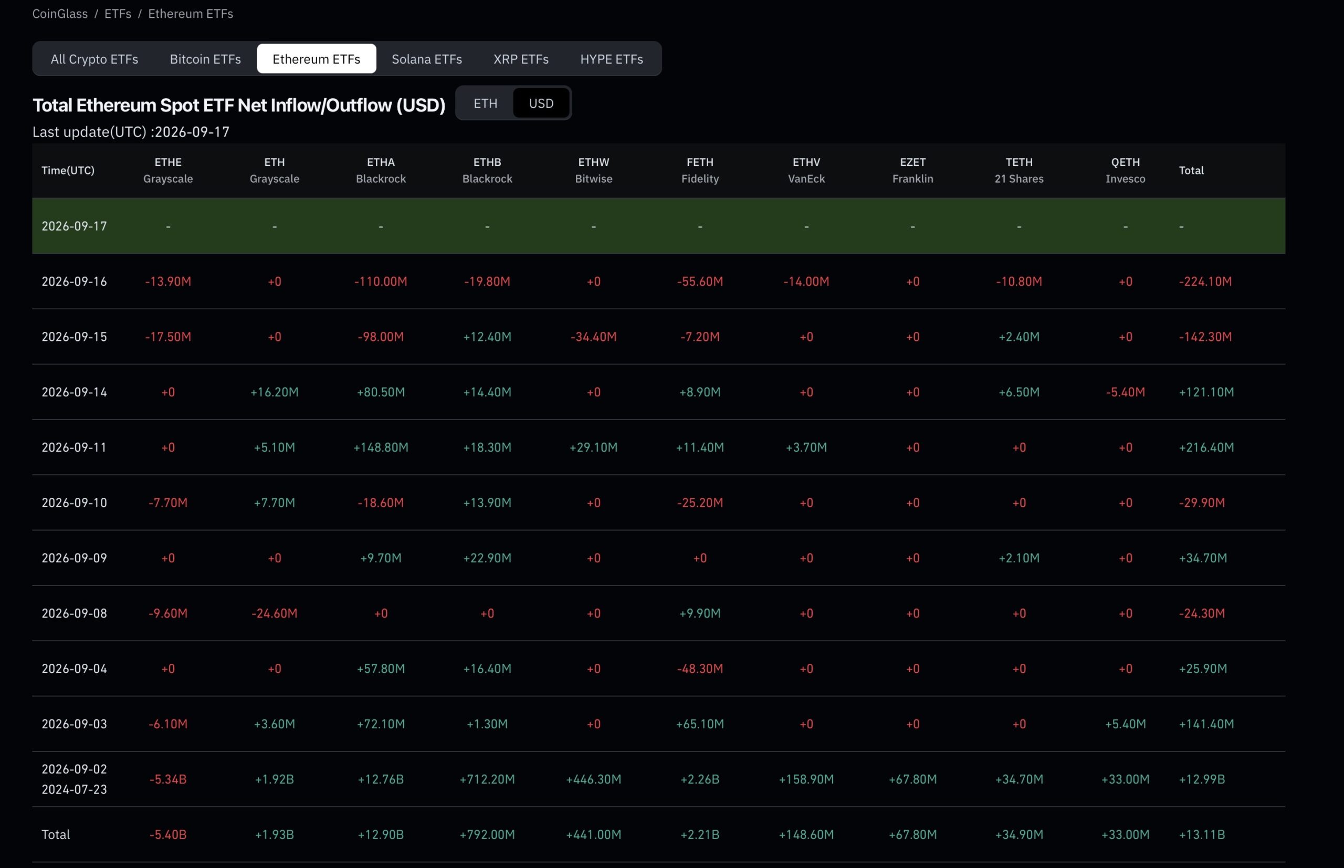Select the 2026-09-15 date cell
1344x868 pixels.
click(x=75, y=337)
